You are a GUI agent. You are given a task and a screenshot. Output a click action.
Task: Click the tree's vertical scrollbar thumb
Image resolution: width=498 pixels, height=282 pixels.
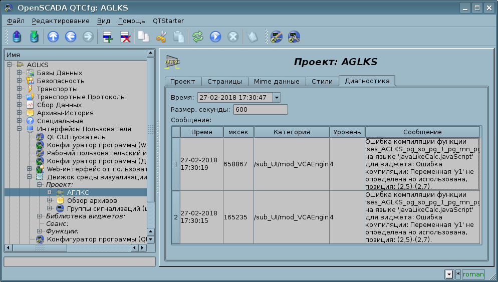point(151,130)
